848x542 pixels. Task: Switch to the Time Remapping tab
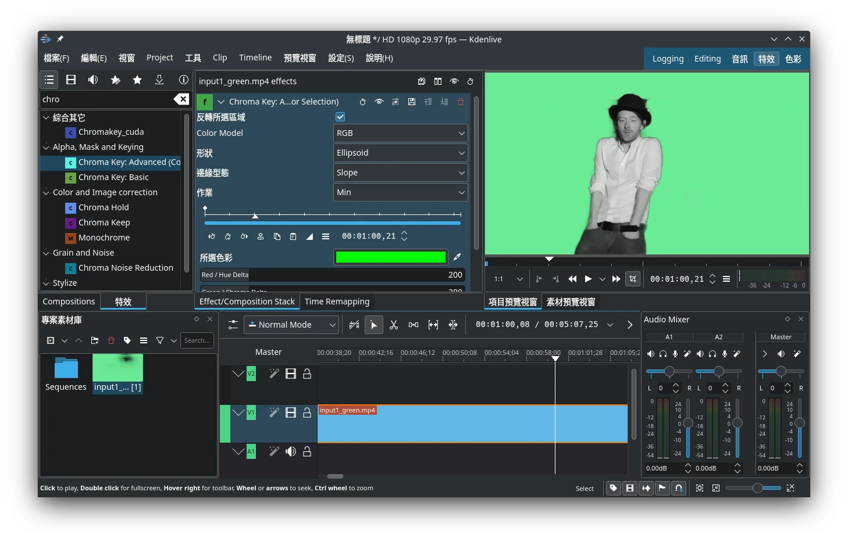click(337, 301)
